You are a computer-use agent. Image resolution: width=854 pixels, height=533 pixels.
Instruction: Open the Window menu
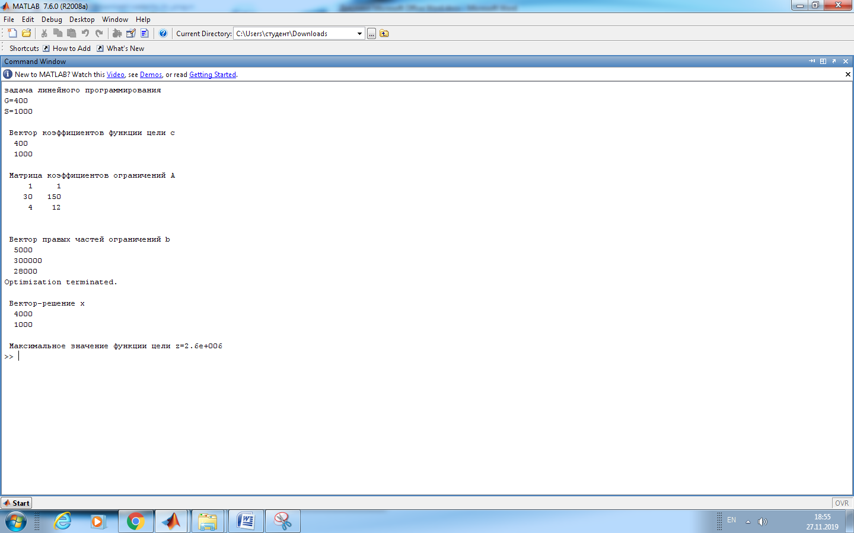point(115,20)
